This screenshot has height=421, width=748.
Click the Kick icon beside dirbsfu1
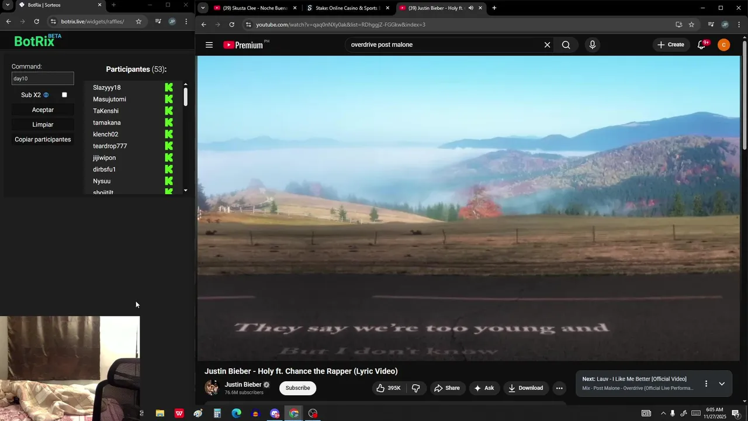[169, 170]
